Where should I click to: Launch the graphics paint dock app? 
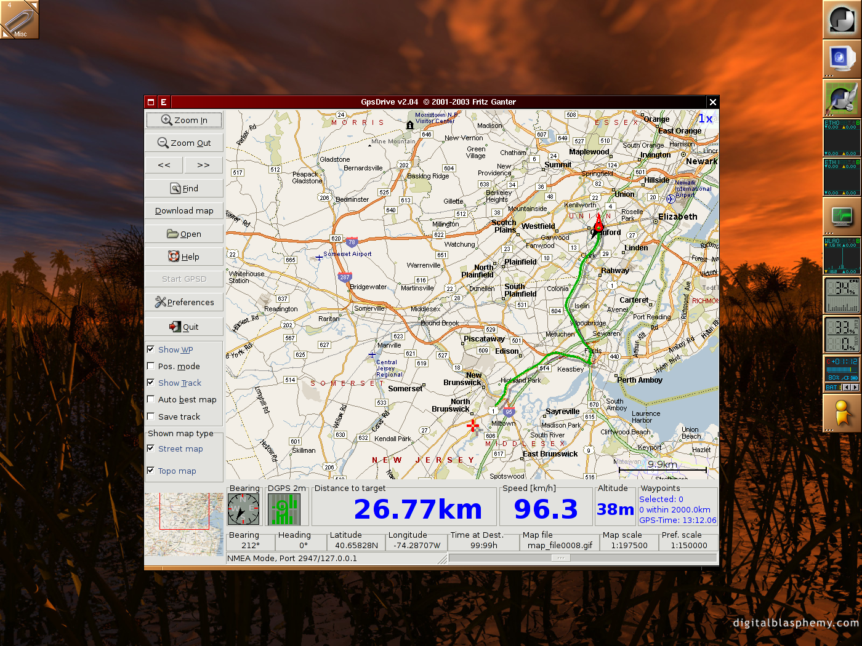click(x=842, y=98)
